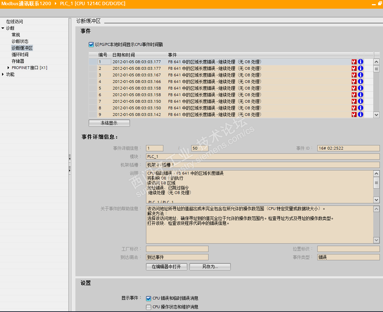The image size is (383, 312).
Task: Click event detail number field showing 1
Action: [x=155, y=148]
